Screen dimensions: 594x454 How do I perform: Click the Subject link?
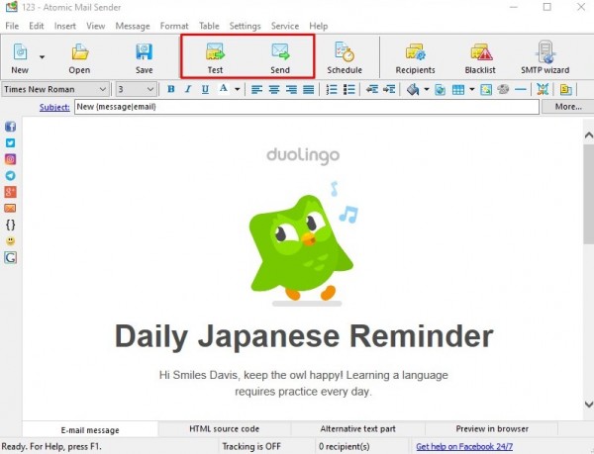pos(54,107)
